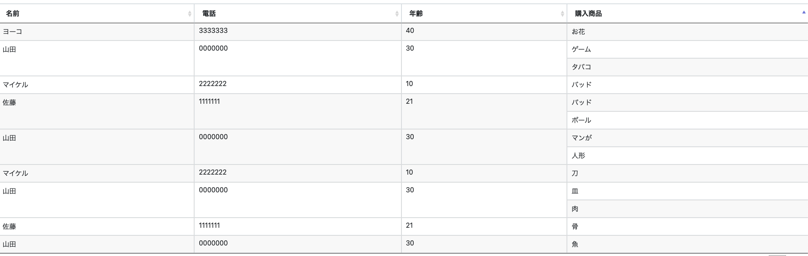Select the ゲーム product row
The height and width of the screenshot is (256, 808).
[x=581, y=49]
